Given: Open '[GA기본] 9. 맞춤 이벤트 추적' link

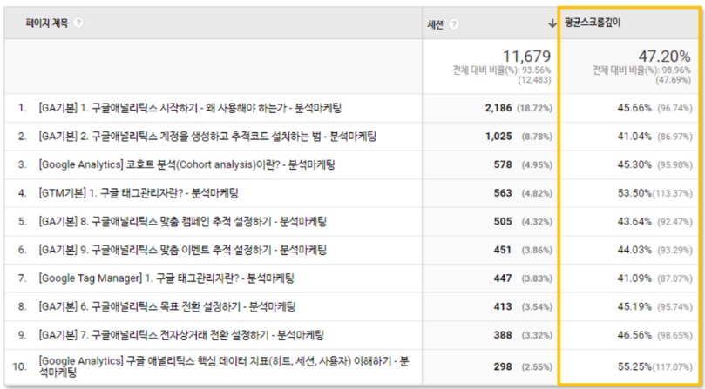Looking at the screenshot, I should pos(182,250).
